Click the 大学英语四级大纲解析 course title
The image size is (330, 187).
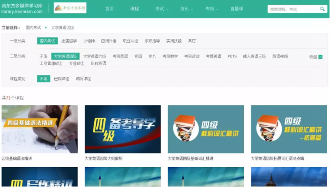click(x=103, y=159)
